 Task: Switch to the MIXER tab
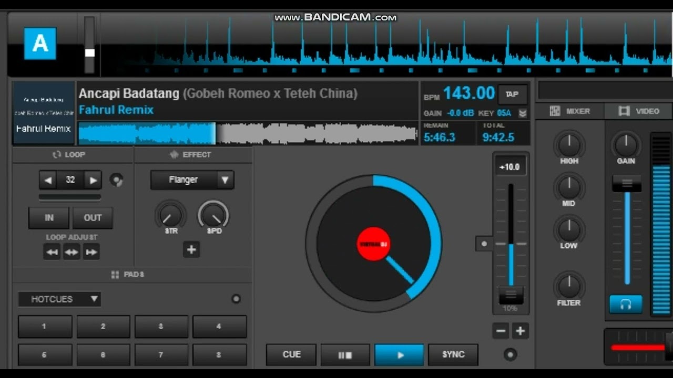tap(570, 111)
